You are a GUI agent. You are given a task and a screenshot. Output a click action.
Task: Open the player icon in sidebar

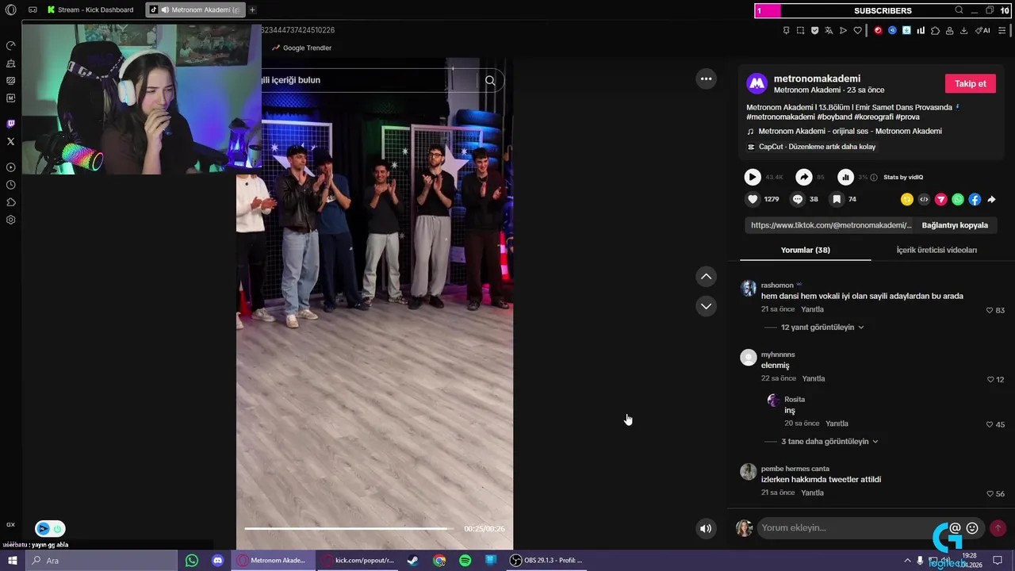point(10,167)
